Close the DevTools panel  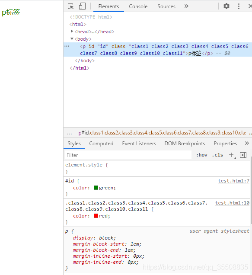(x=250, y=6)
